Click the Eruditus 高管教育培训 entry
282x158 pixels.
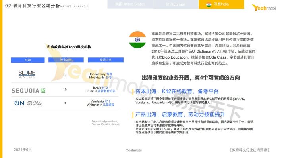(100, 91)
